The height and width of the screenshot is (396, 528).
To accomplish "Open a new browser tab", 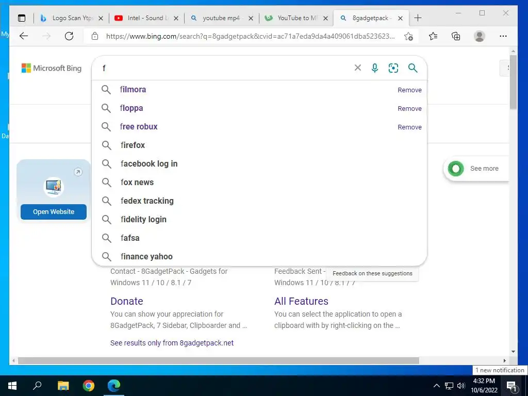I will pos(418,18).
